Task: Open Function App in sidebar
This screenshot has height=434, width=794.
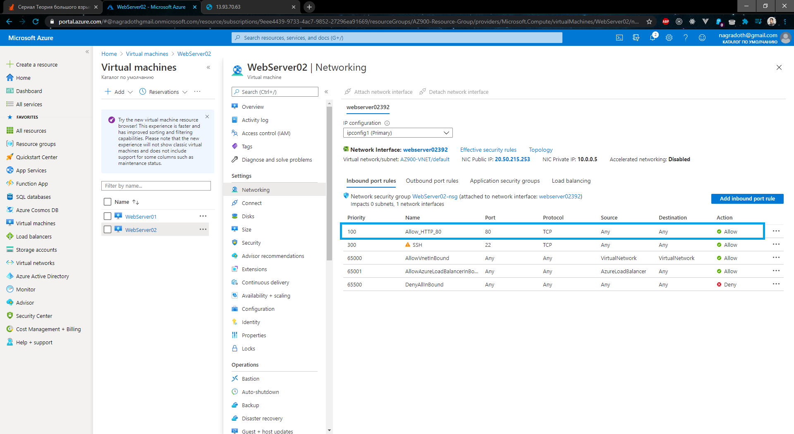Action: coord(32,184)
